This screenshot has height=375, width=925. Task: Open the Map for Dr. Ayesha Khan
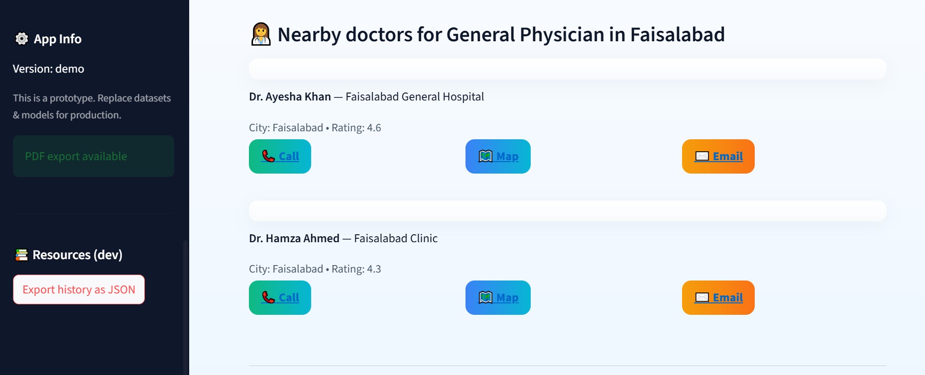(507, 156)
